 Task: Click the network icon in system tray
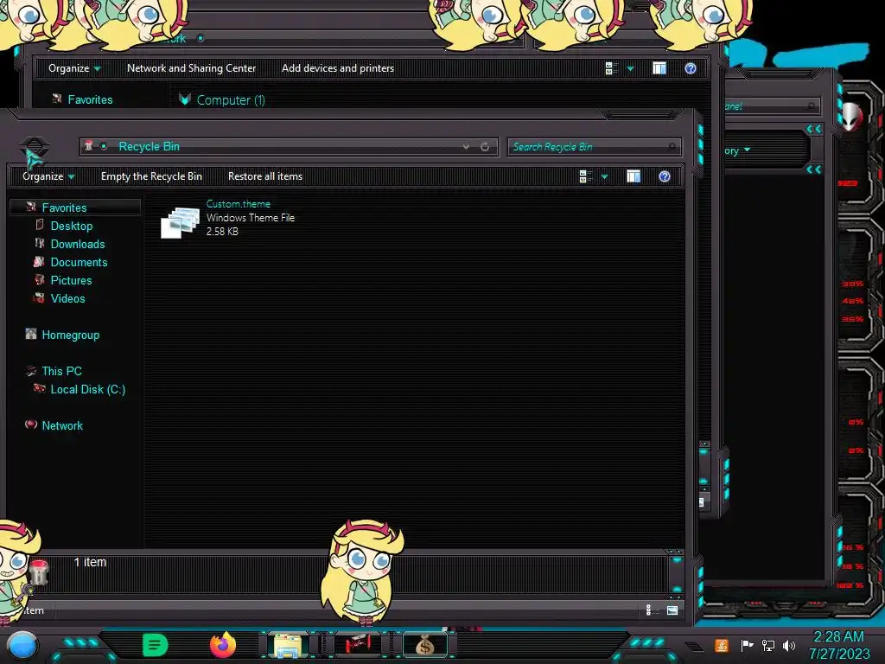tap(768, 645)
